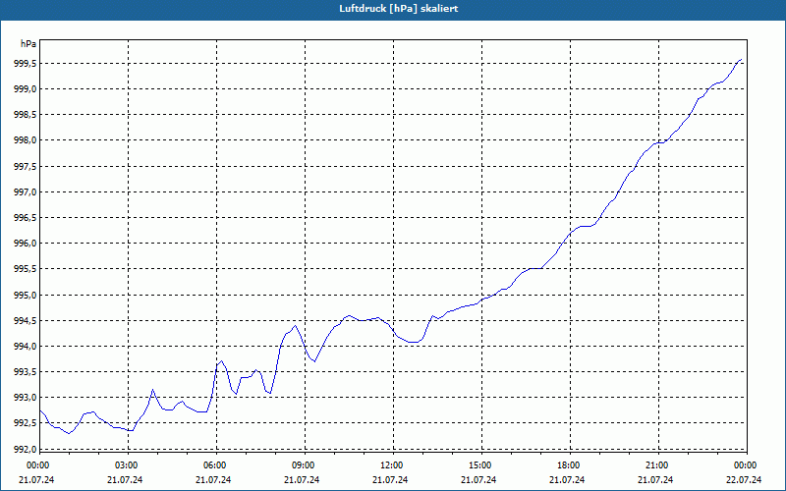Click the 21.07.24 date under 09:00
The image size is (786, 491).
[x=302, y=480]
